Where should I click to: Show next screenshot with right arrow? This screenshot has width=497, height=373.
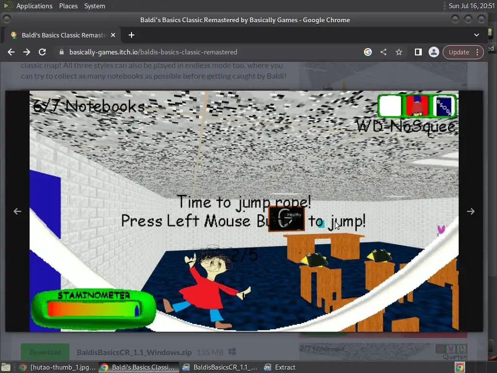pos(471,211)
